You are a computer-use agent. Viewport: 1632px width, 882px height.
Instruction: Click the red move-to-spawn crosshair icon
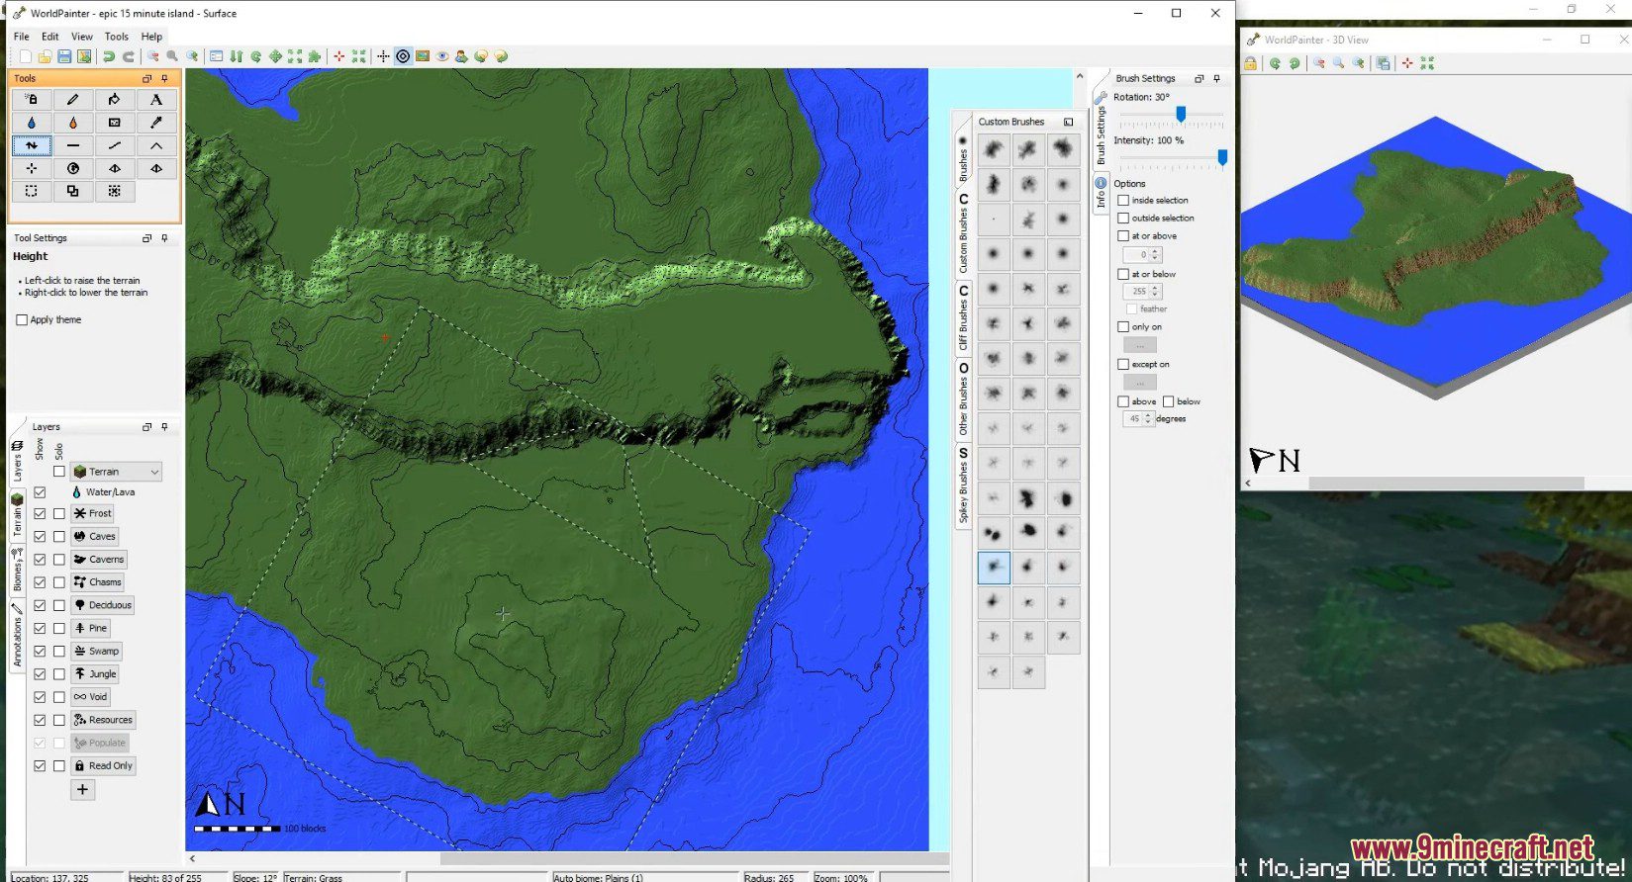(x=339, y=56)
